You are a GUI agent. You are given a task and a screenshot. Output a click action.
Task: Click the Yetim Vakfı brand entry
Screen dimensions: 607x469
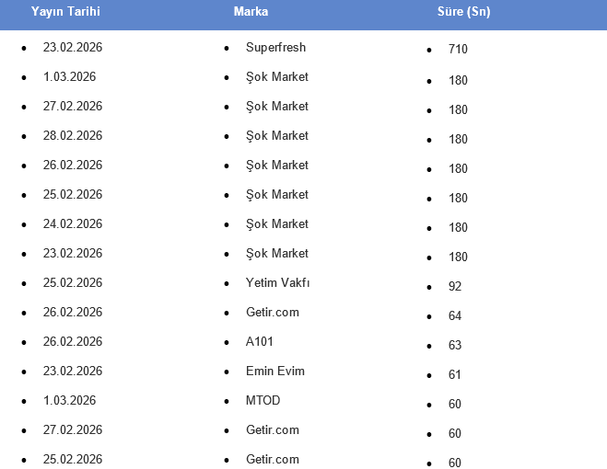tap(277, 282)
